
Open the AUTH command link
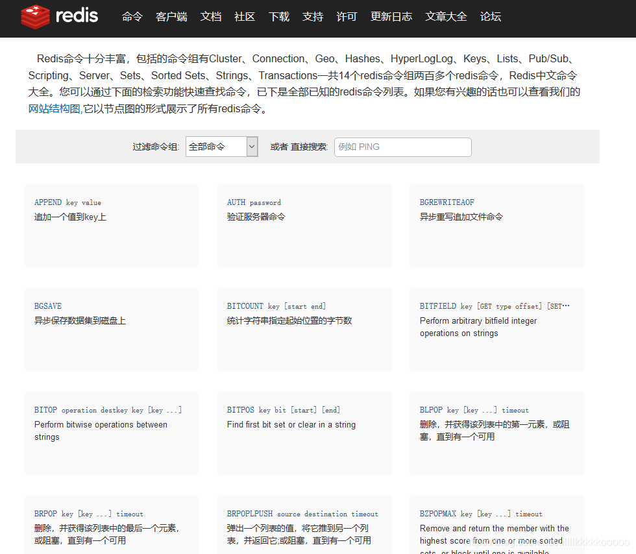(236, 202)
